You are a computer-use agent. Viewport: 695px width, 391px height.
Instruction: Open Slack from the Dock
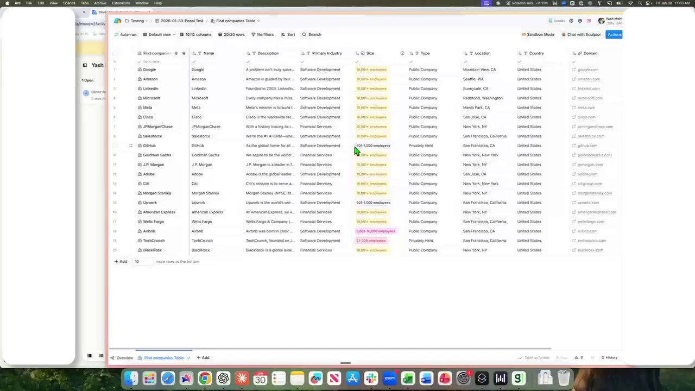[371, 378]
